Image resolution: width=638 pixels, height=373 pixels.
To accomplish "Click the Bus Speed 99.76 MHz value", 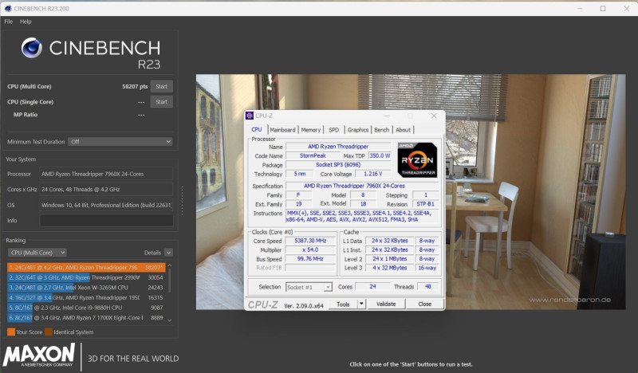I will pyautogui.click(x=310, y=259).
